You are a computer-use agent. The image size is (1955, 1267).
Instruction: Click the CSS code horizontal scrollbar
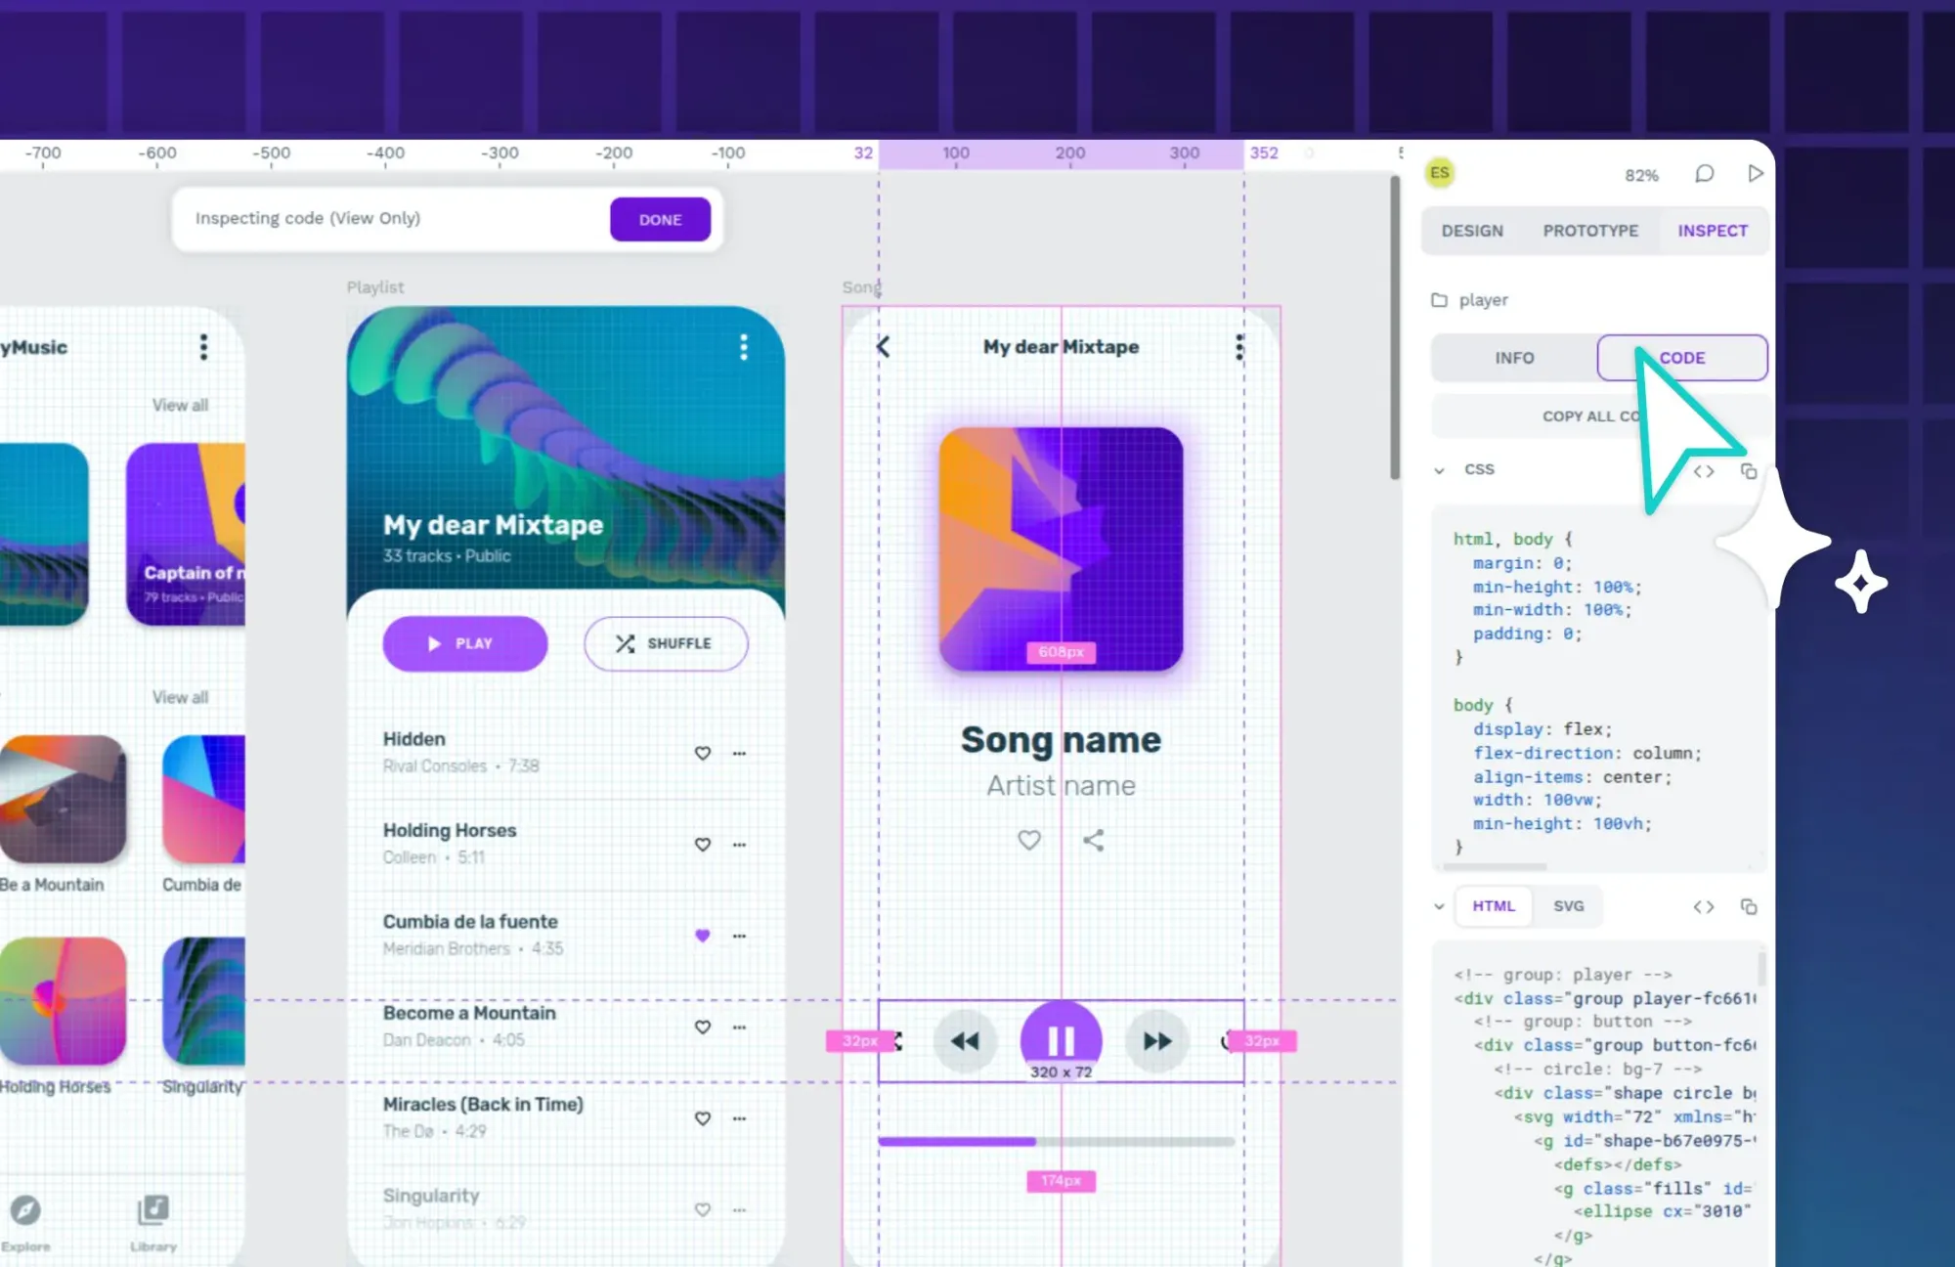(1496, 866)
